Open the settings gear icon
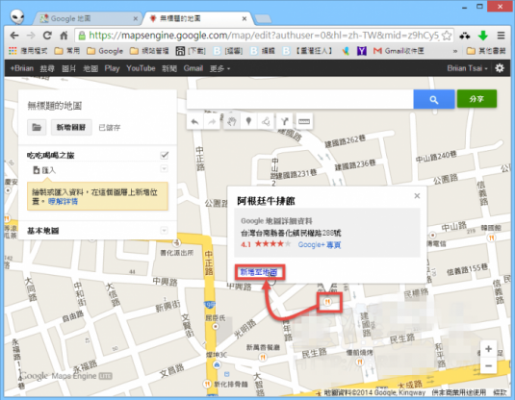 tap(500, 68)
